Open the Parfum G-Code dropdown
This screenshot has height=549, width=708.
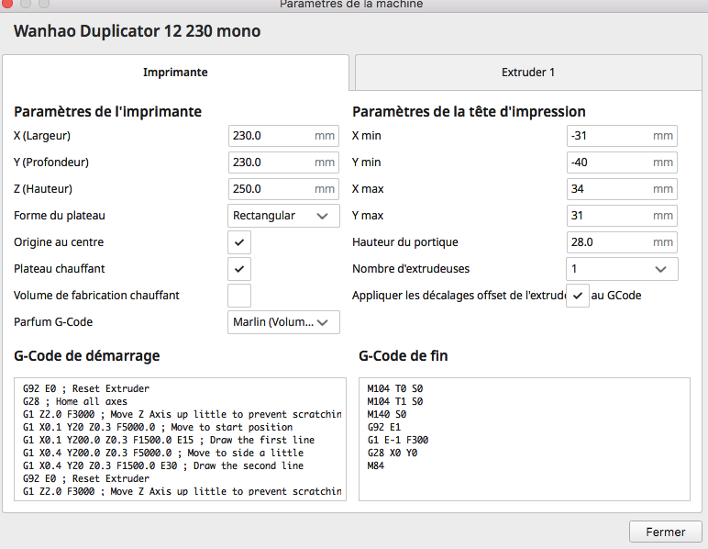pyautogui.click(x=283, y=322)
